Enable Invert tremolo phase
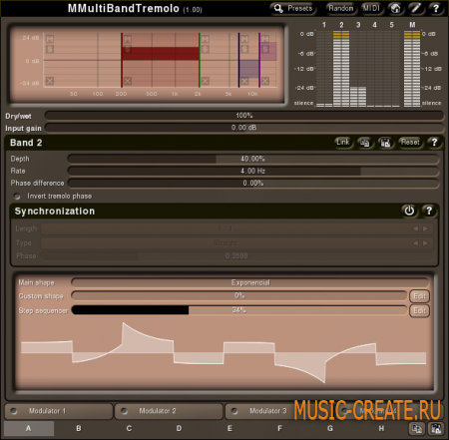449x440 pixels. pos(17,197)
